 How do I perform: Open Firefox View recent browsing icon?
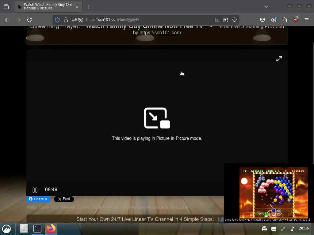coord(6,7)
